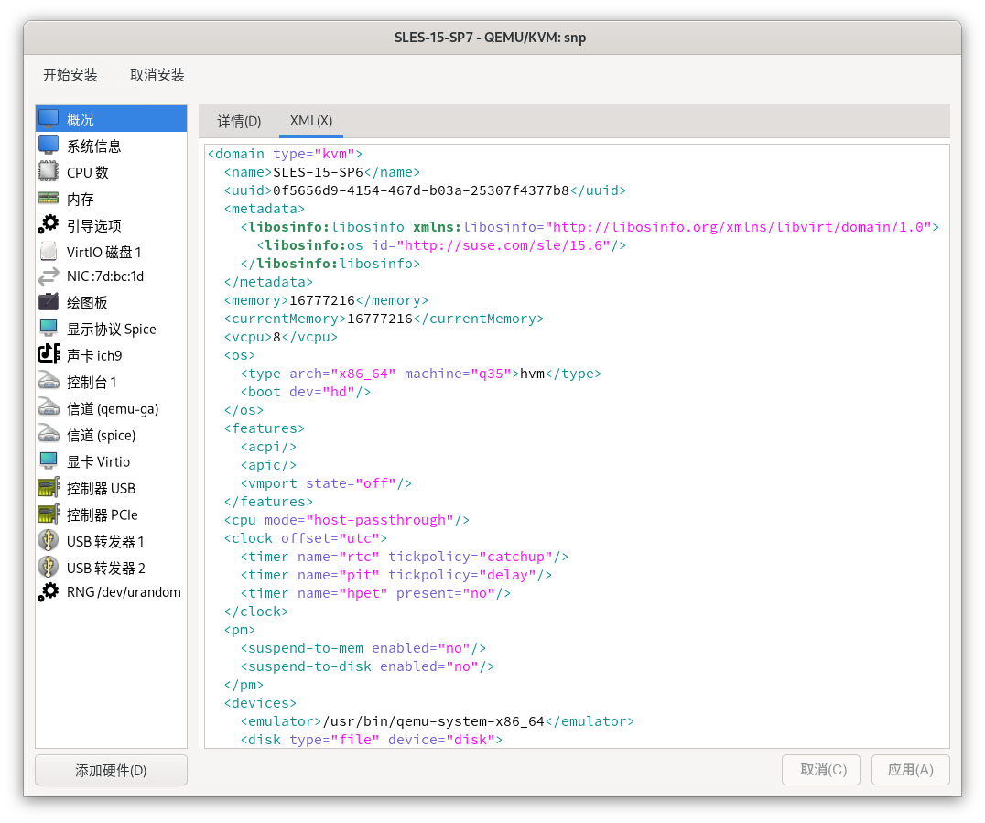Select 概况 in the hardware list
This screenshot has height=823, width=985.
pos(111,119)
